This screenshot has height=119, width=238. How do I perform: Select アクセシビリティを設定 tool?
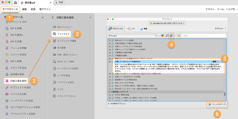pyautogui.click(x=20, y=114)
